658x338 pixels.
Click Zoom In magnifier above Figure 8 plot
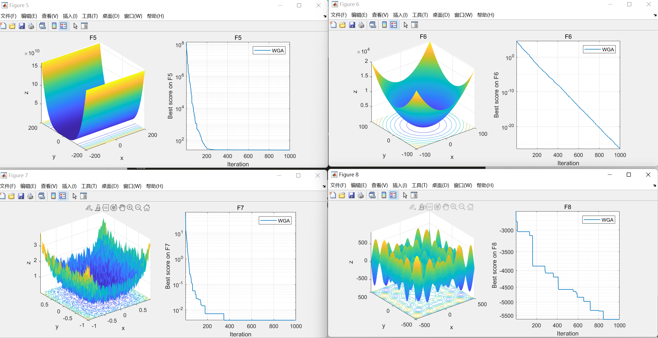click(454, 207)
